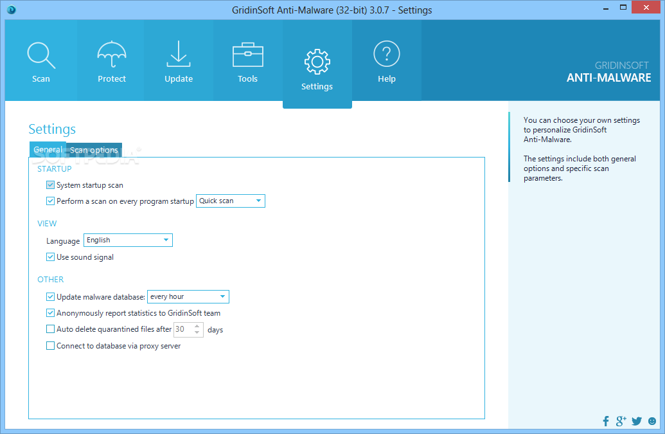Click the smiley feedback icon
This screenshot has width=665, height=434.
click(652, 421)
